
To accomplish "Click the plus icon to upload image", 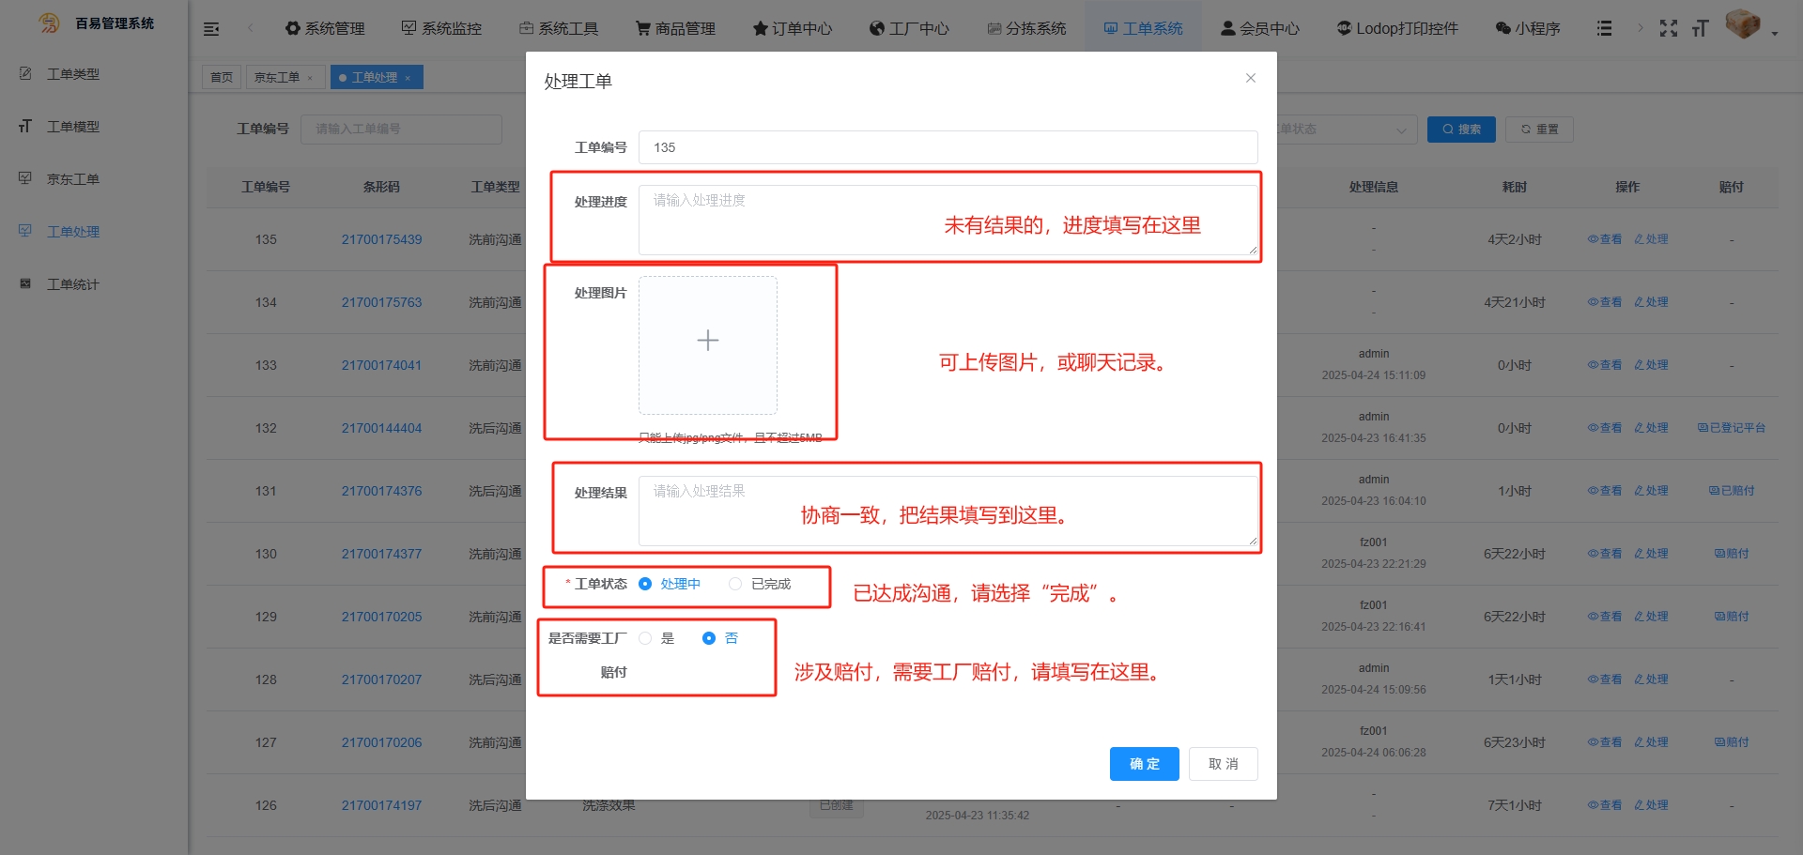I will (x=708, y=341).
